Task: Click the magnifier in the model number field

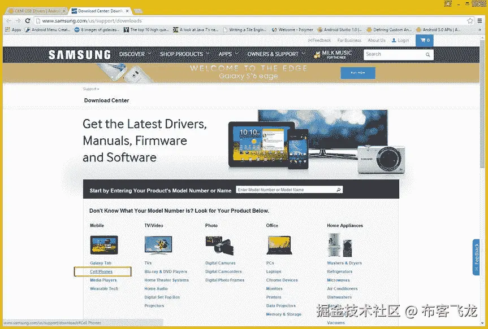Action: (x=339, y=190)
